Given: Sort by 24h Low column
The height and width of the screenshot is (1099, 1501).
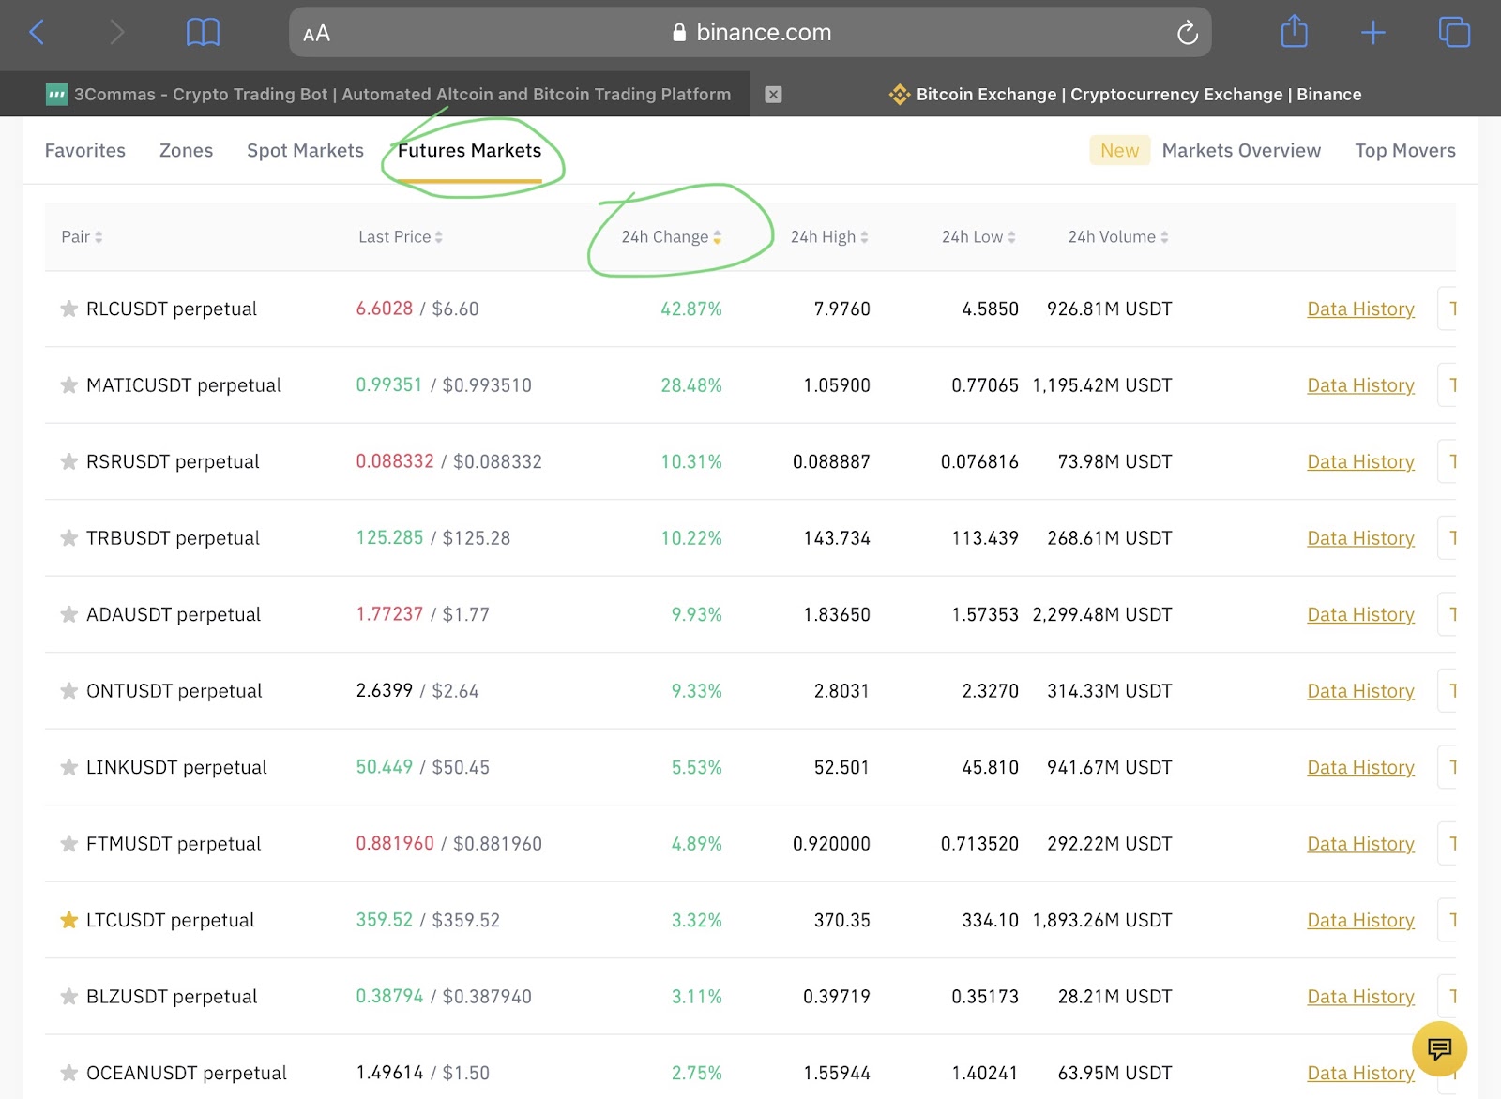Looking at the screenshot, I should [978, 237].
